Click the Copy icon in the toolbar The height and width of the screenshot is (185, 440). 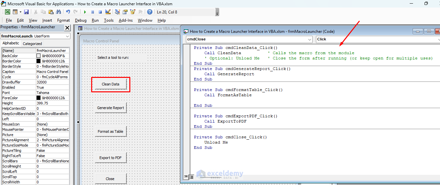coord(43,12)
